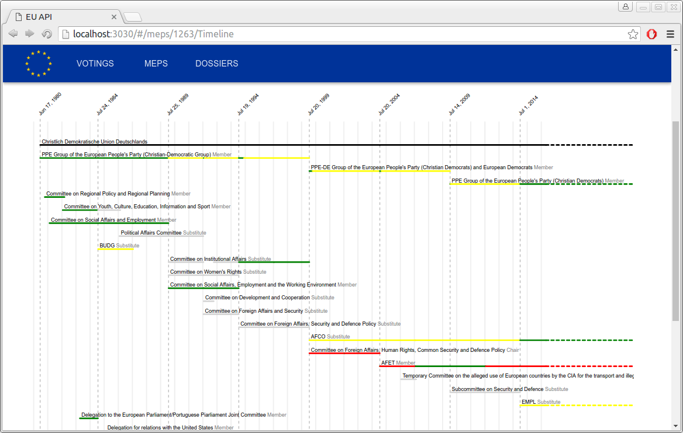
Task: Click the vertical scrollbar thumb
Action: coord(675,221)
